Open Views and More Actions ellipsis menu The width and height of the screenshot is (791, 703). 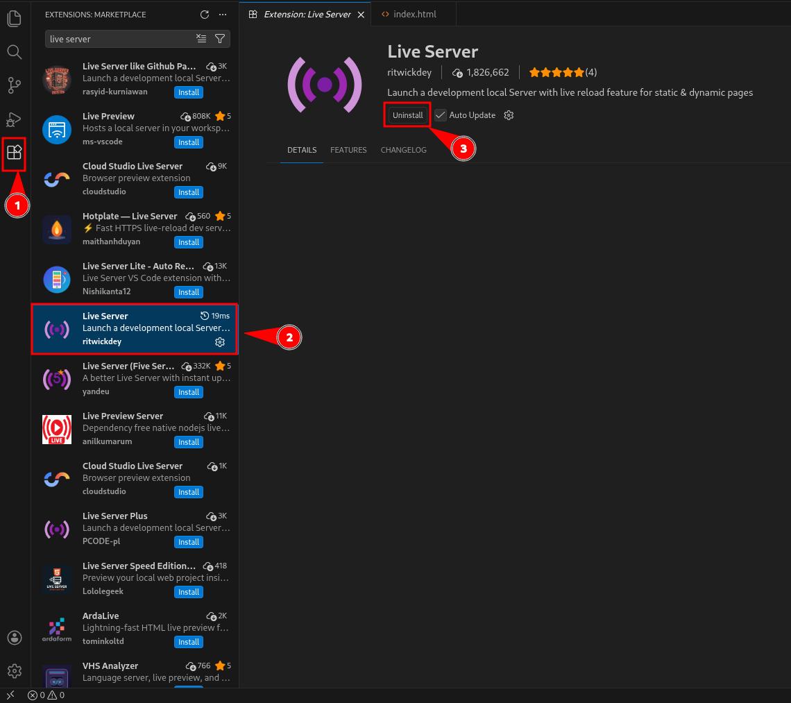click(x=222, y=15)
